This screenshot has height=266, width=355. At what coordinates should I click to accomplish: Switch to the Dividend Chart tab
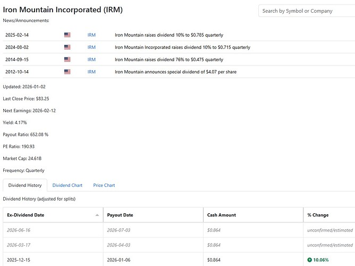click(x=67, y=185)
